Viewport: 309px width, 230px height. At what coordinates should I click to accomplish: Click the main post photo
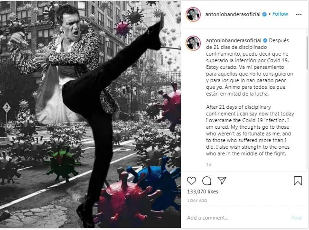click(90, 115)
